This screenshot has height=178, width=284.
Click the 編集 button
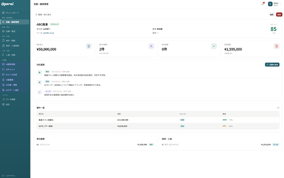coord(272,14)
